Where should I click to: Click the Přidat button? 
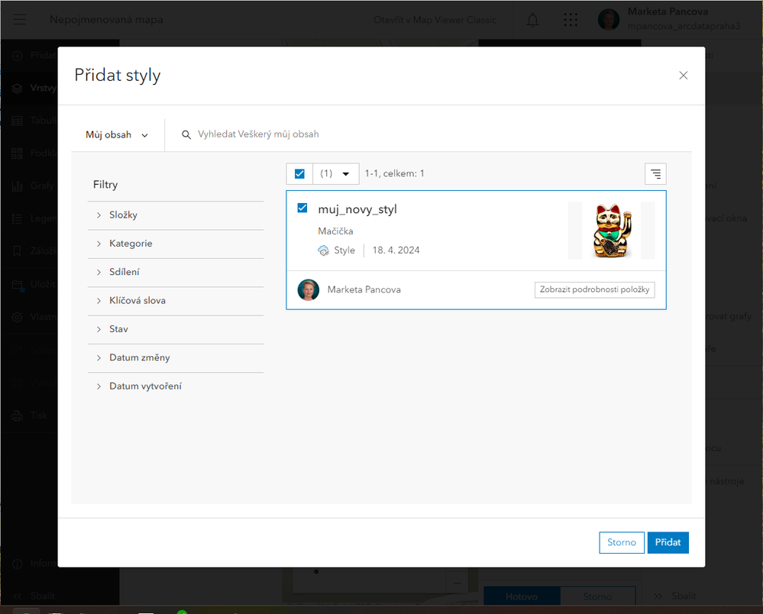click(668, 542)
